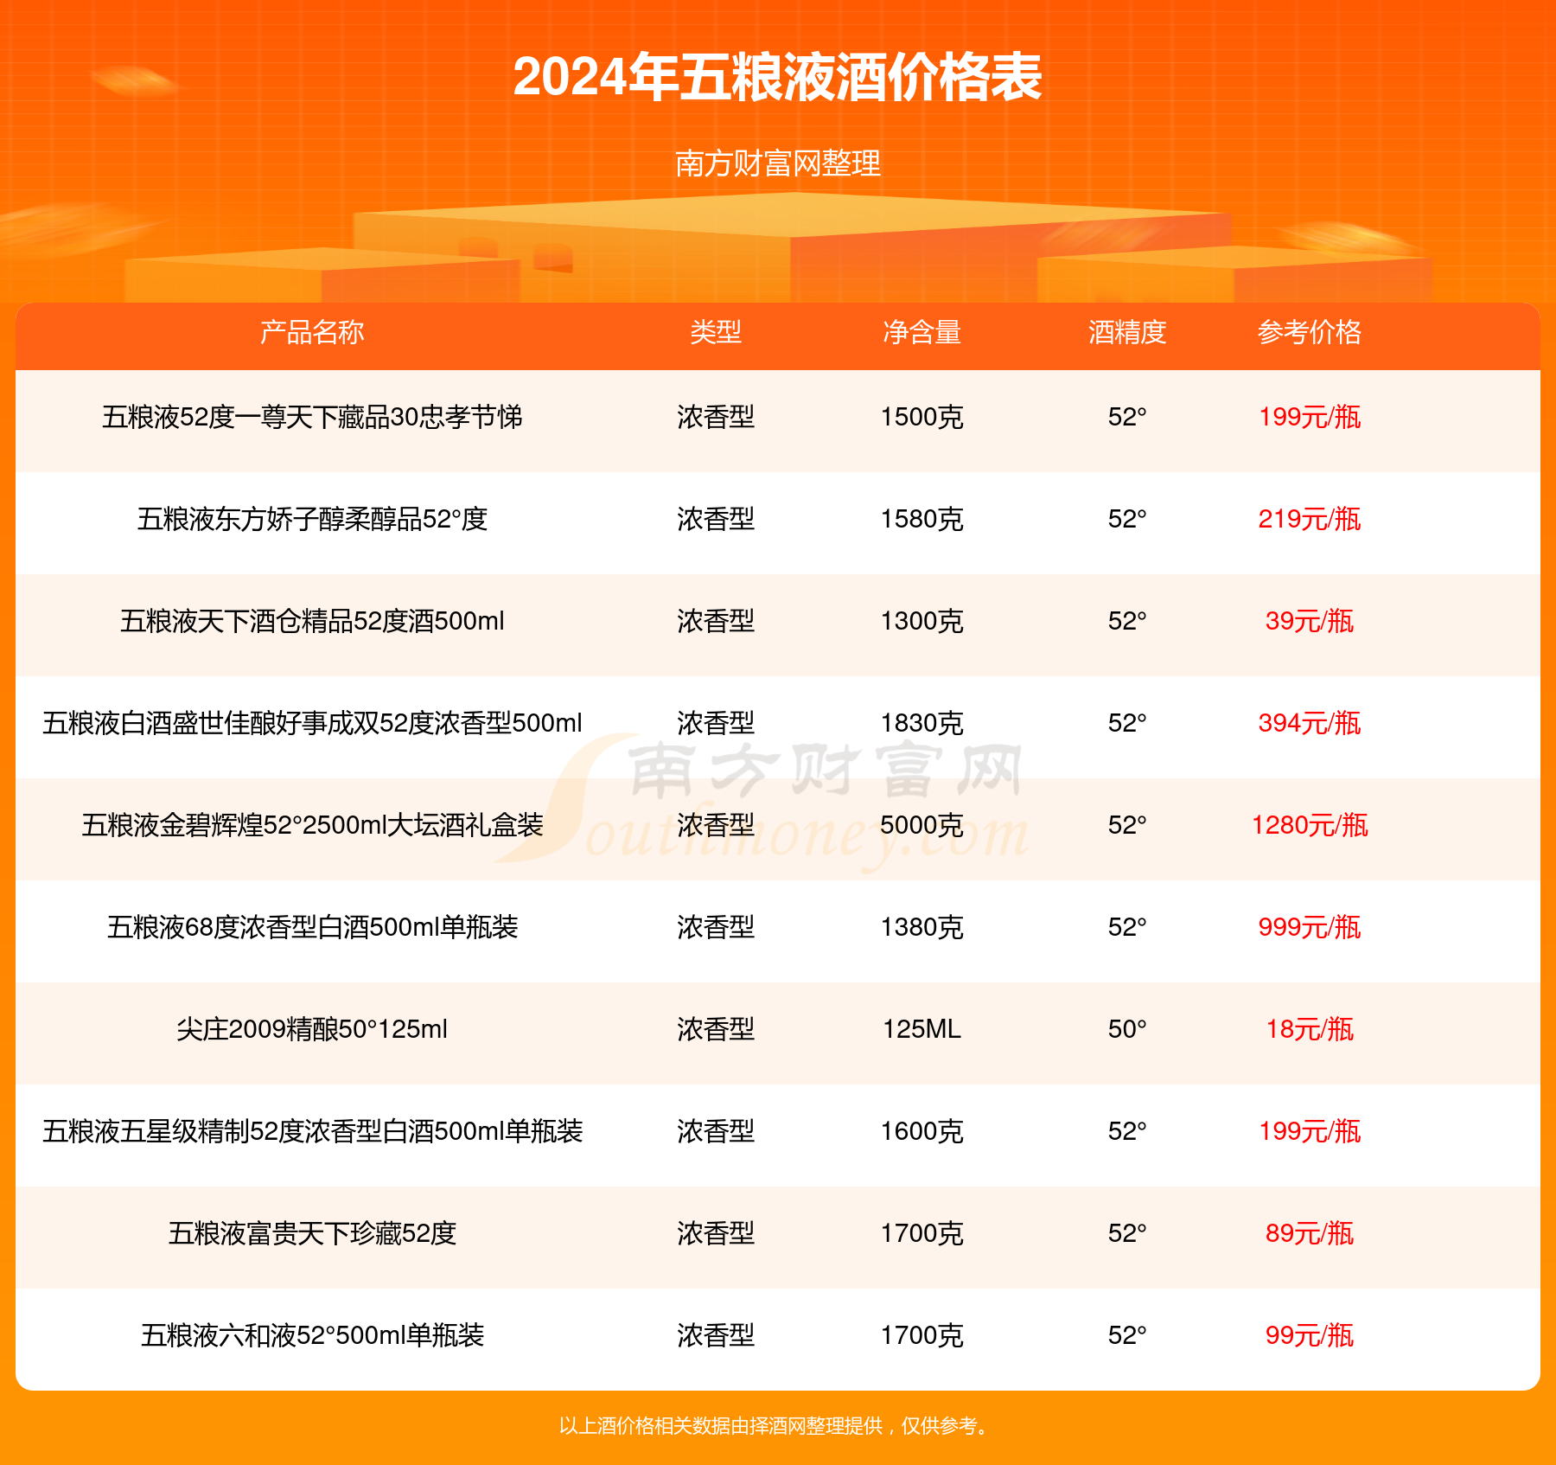1556x1465 pixels.
Task: Click the 219元/瓶 price
Action: click(1310, 520)
